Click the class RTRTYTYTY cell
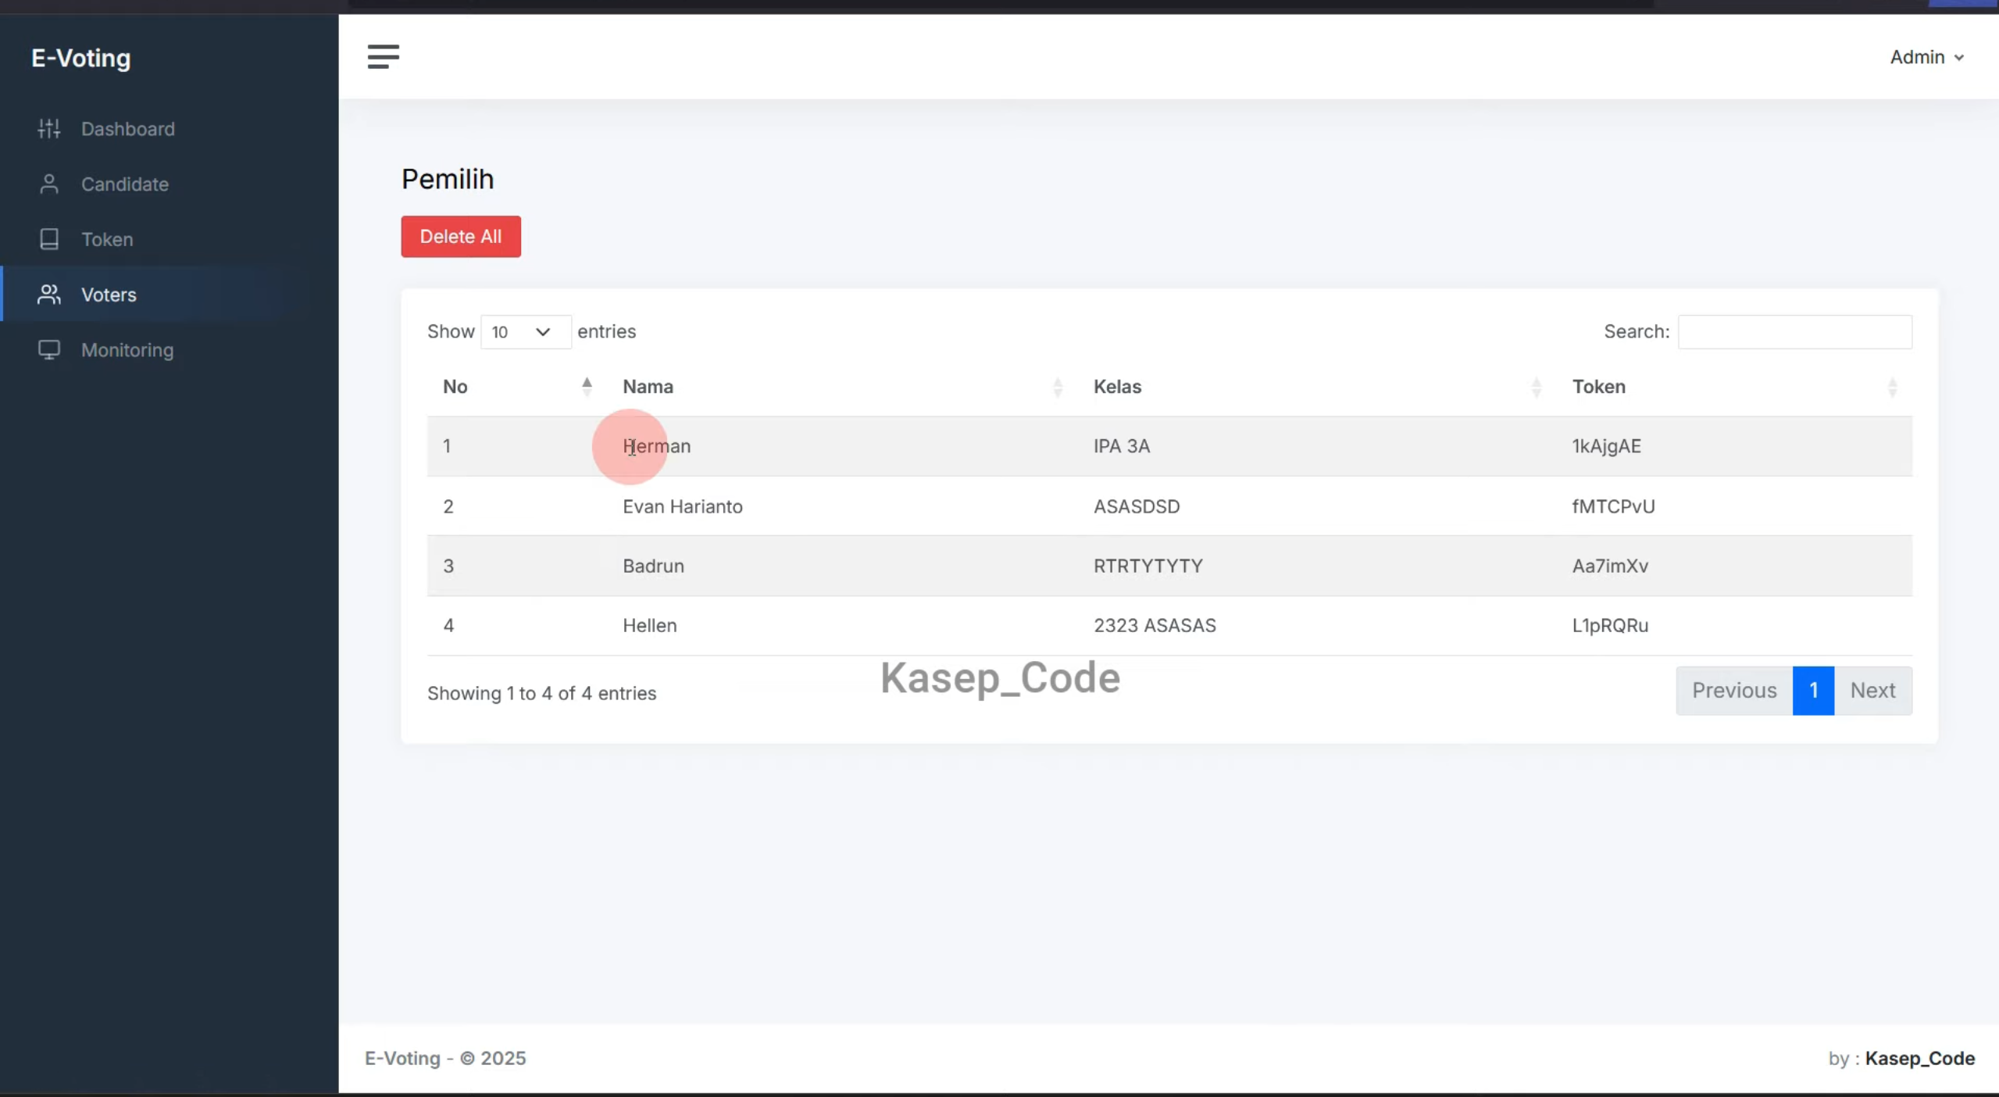The height and width of the screenshot is (1097, 1999). (1148, 566)
